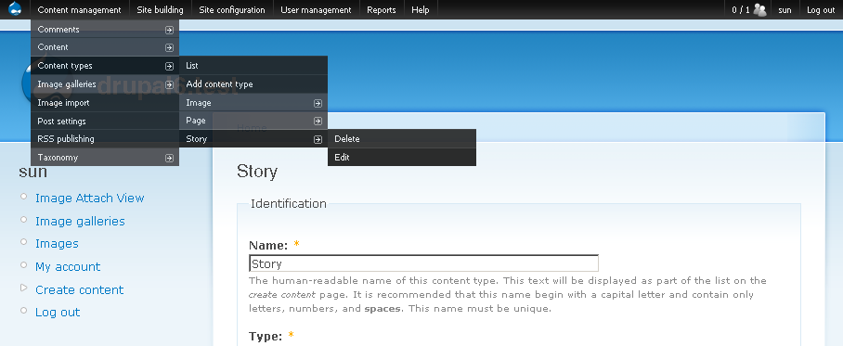Choose List under Content types
Image resolution: width=843 pixels, height=346 pixels.
pos(253,66)
